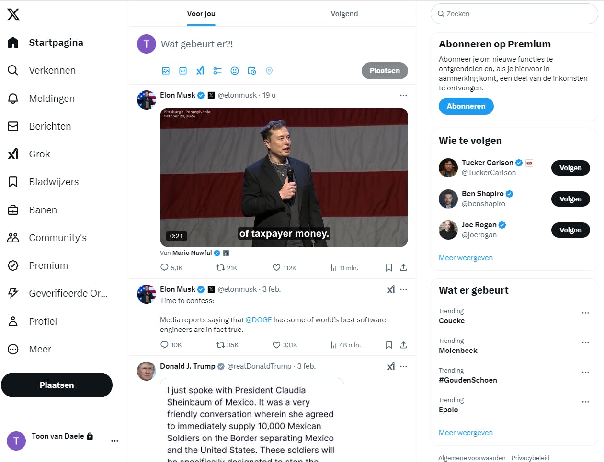Expand the Meer sidebar menu
Viewport: 604px width, 462px height.
coord(40,349)
